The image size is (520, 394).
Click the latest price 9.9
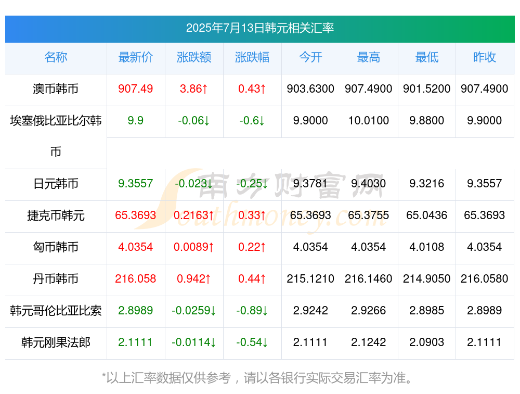click(136, 121)
